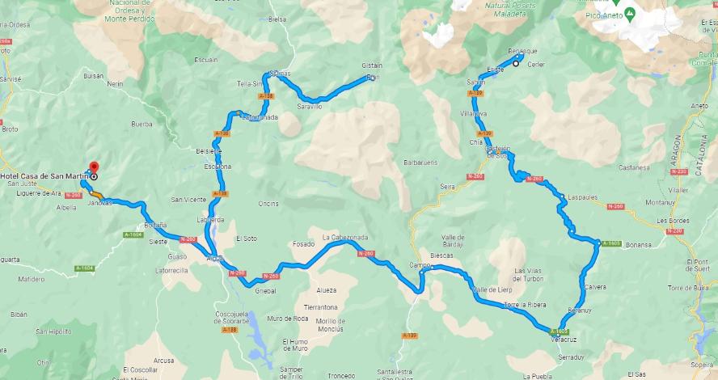Select the Plan waypoint circle near Gistaín
This screenshot has width=718, height=380.
[x=372, y=78]
